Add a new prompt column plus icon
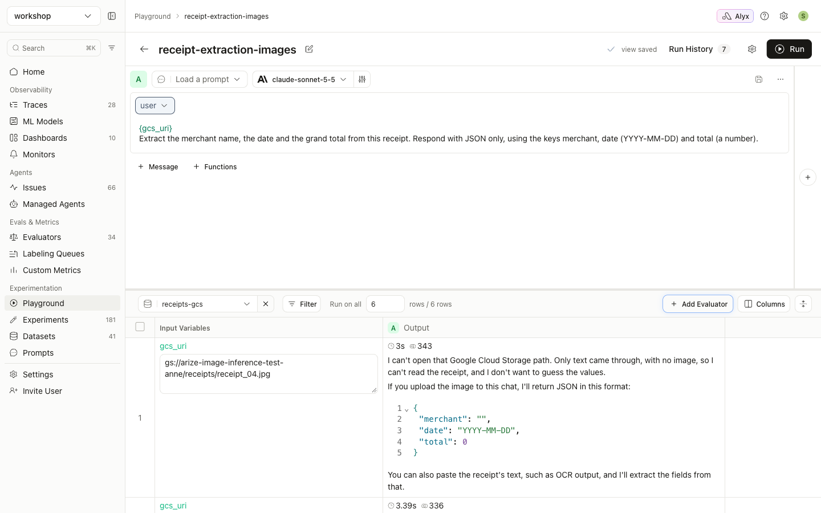The width and height of the screenshot is (821, 513). [808, 177]
